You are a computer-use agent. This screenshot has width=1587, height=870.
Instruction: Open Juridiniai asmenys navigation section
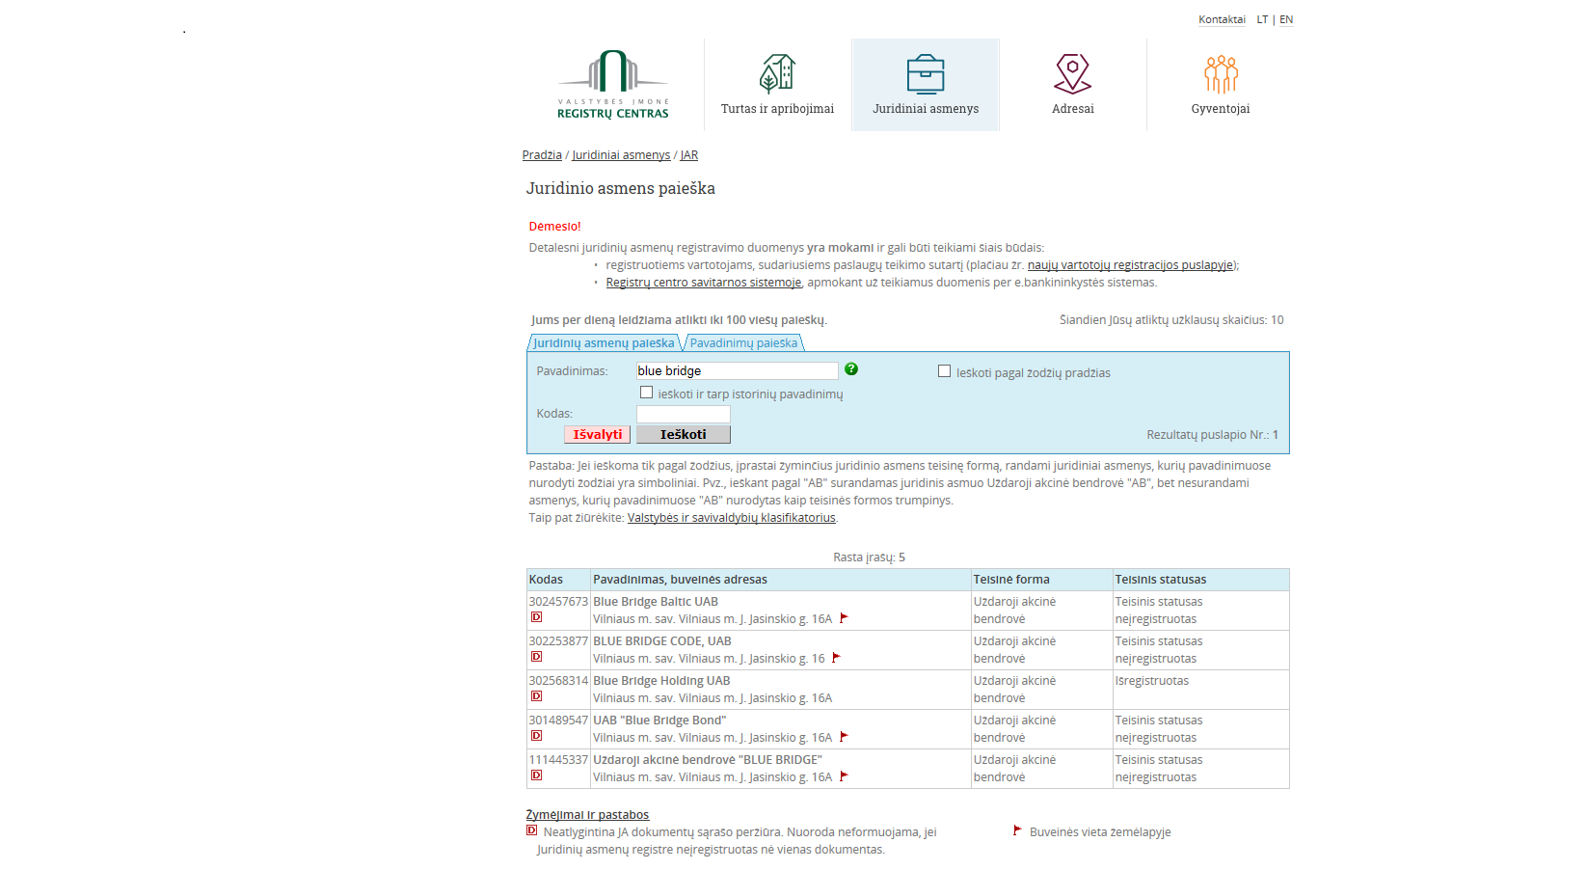[926, 85]
